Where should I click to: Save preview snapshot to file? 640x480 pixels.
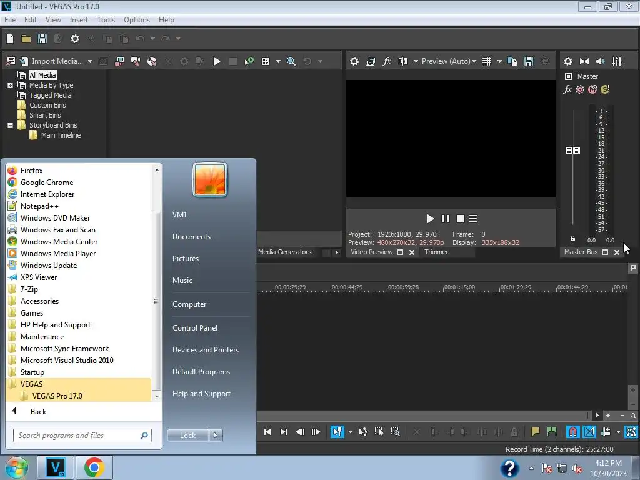coord(529,61)
